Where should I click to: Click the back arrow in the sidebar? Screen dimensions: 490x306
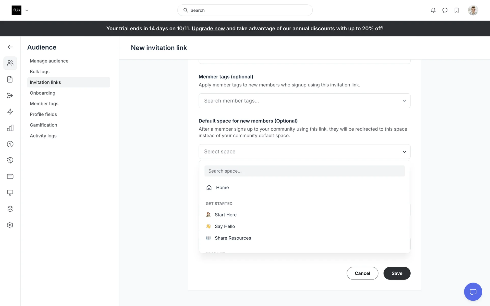[10, 47]
